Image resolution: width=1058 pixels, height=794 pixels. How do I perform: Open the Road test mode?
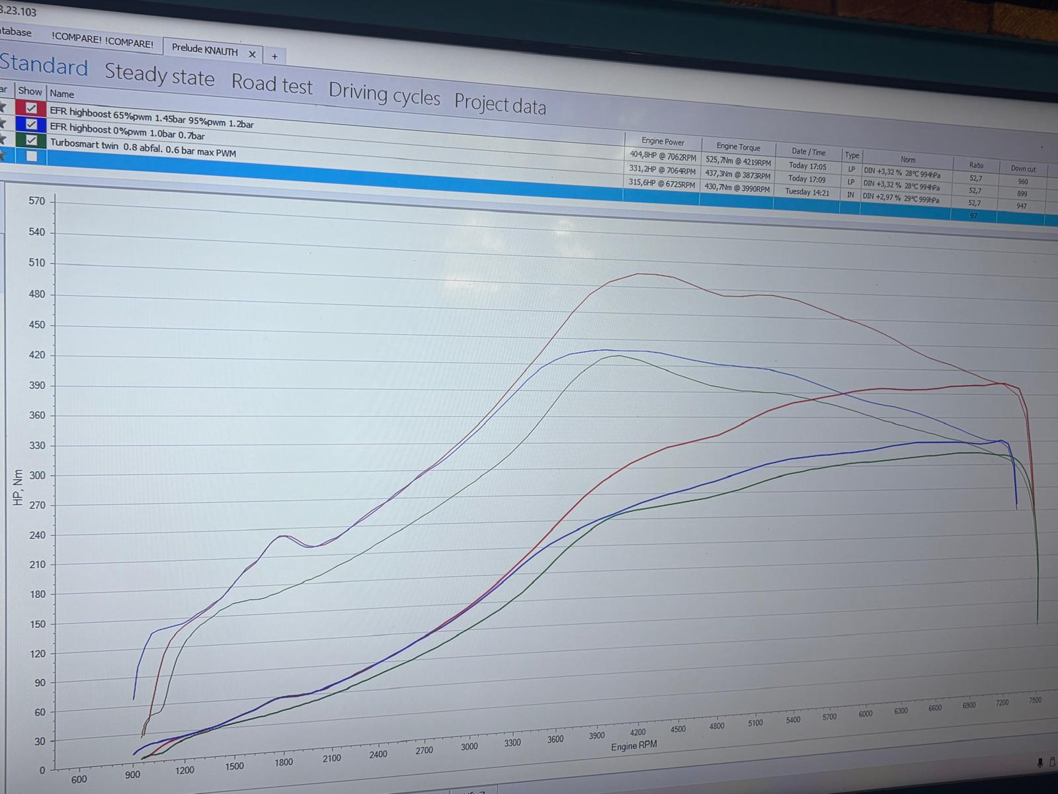pos(272,84)
